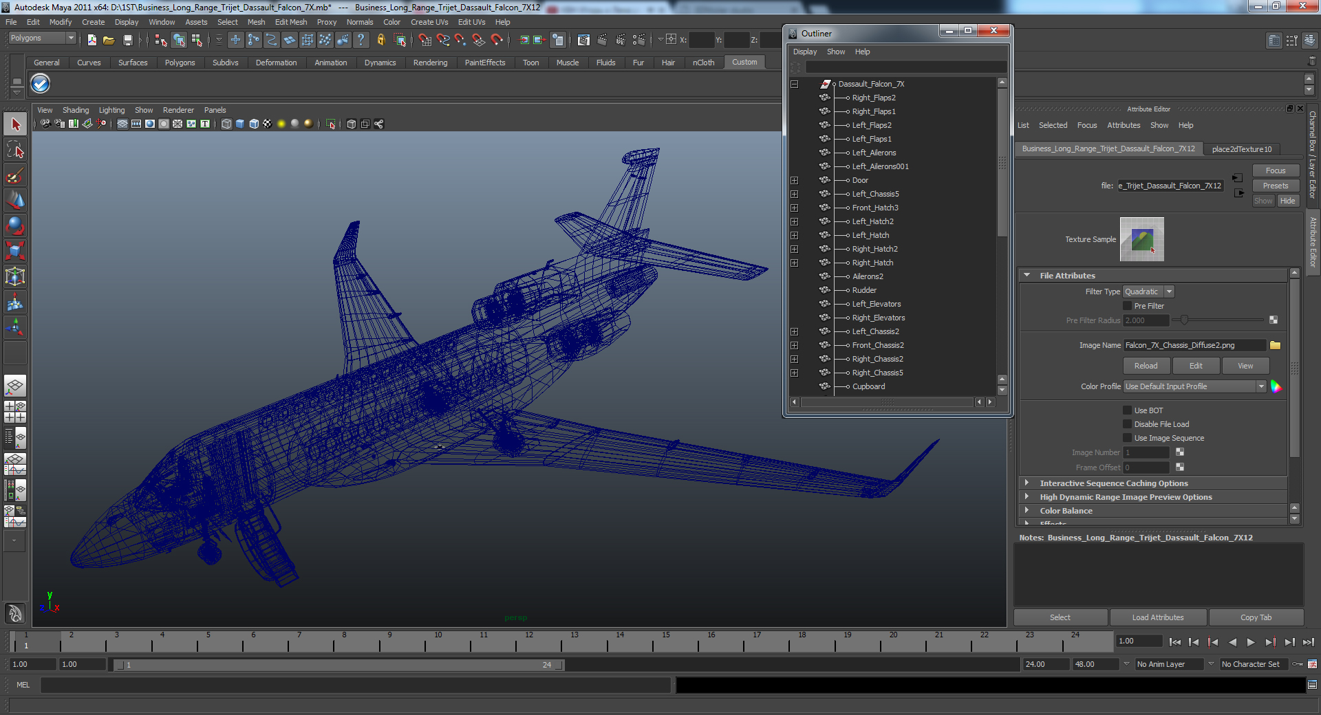Image resolution: width=1321 pixels, height=715 pixels.
Task: Click the Reload button
Action: tap(1146, 366)
